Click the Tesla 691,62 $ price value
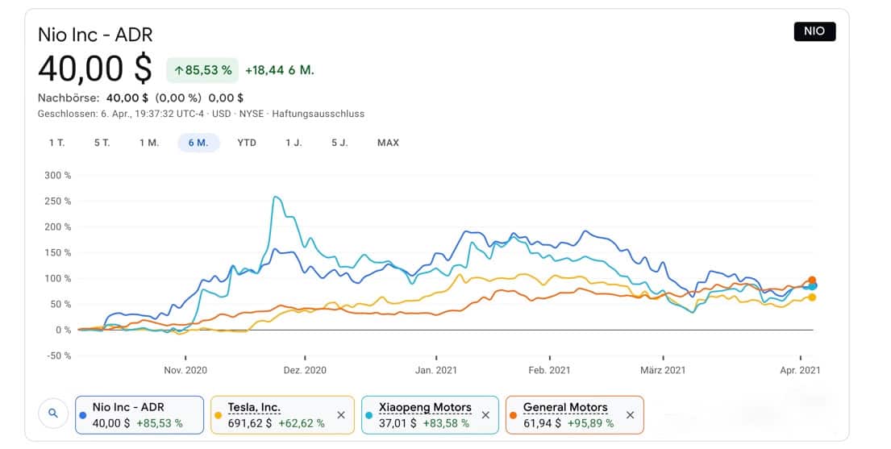 (x=250, y=423)
